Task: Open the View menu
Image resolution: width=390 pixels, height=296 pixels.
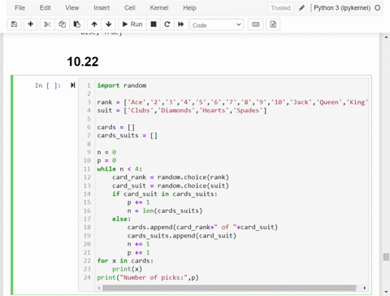Action: point(72,8)
